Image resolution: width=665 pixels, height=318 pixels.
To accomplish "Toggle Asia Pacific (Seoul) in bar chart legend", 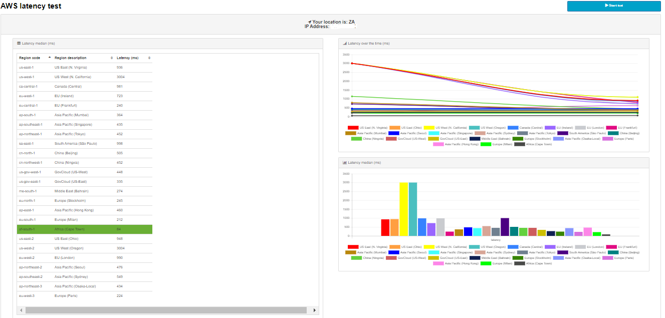I will 407,252.
